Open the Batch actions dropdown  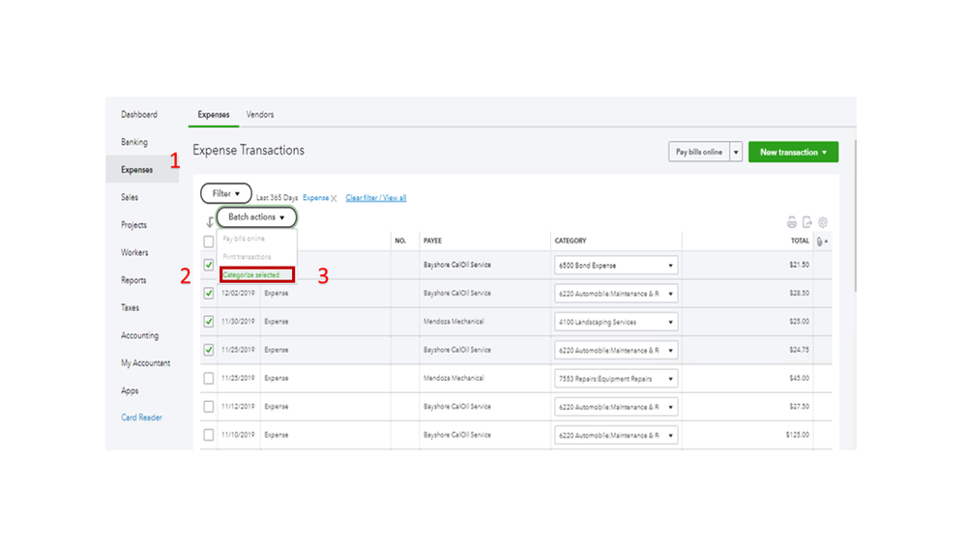[256, 217]
